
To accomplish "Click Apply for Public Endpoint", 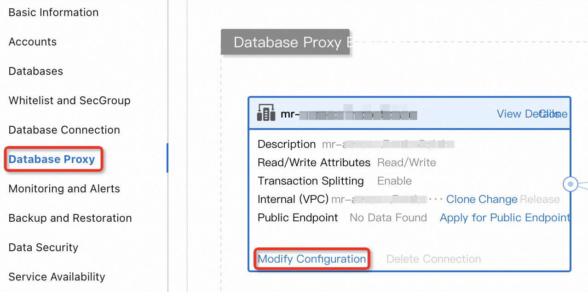I will coord(505,218).
